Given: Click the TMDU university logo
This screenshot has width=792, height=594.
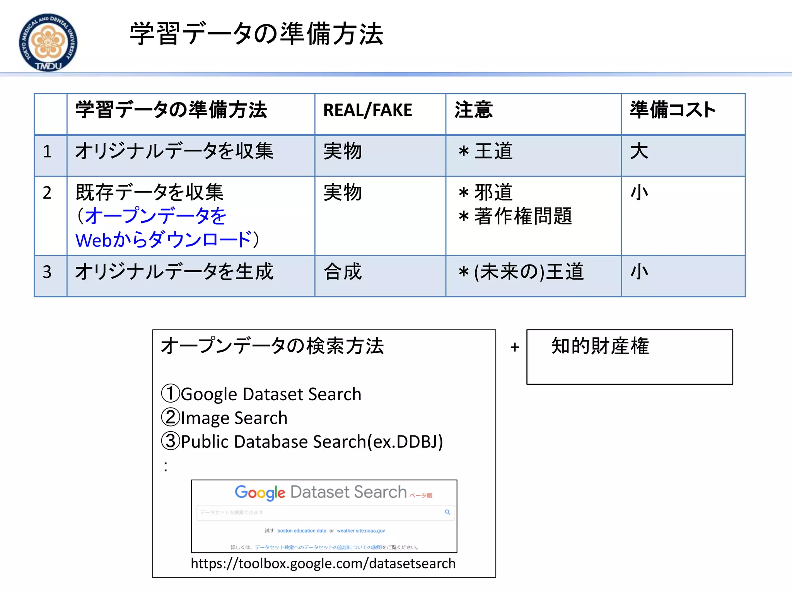Looking at the screenshot, I should [48, 43].
